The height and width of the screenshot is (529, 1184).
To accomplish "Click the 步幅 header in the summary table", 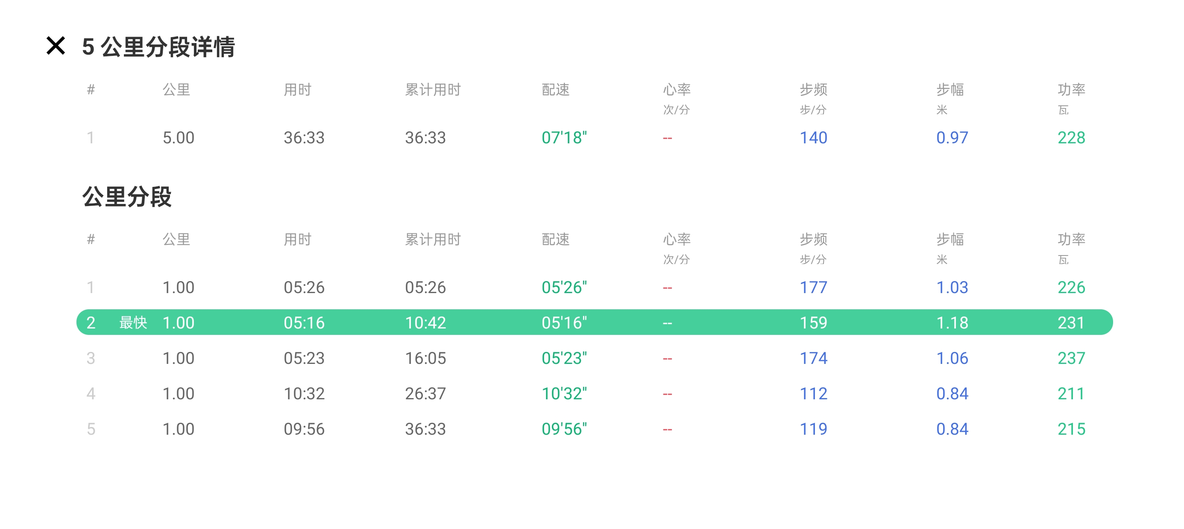I will [950, 90].
